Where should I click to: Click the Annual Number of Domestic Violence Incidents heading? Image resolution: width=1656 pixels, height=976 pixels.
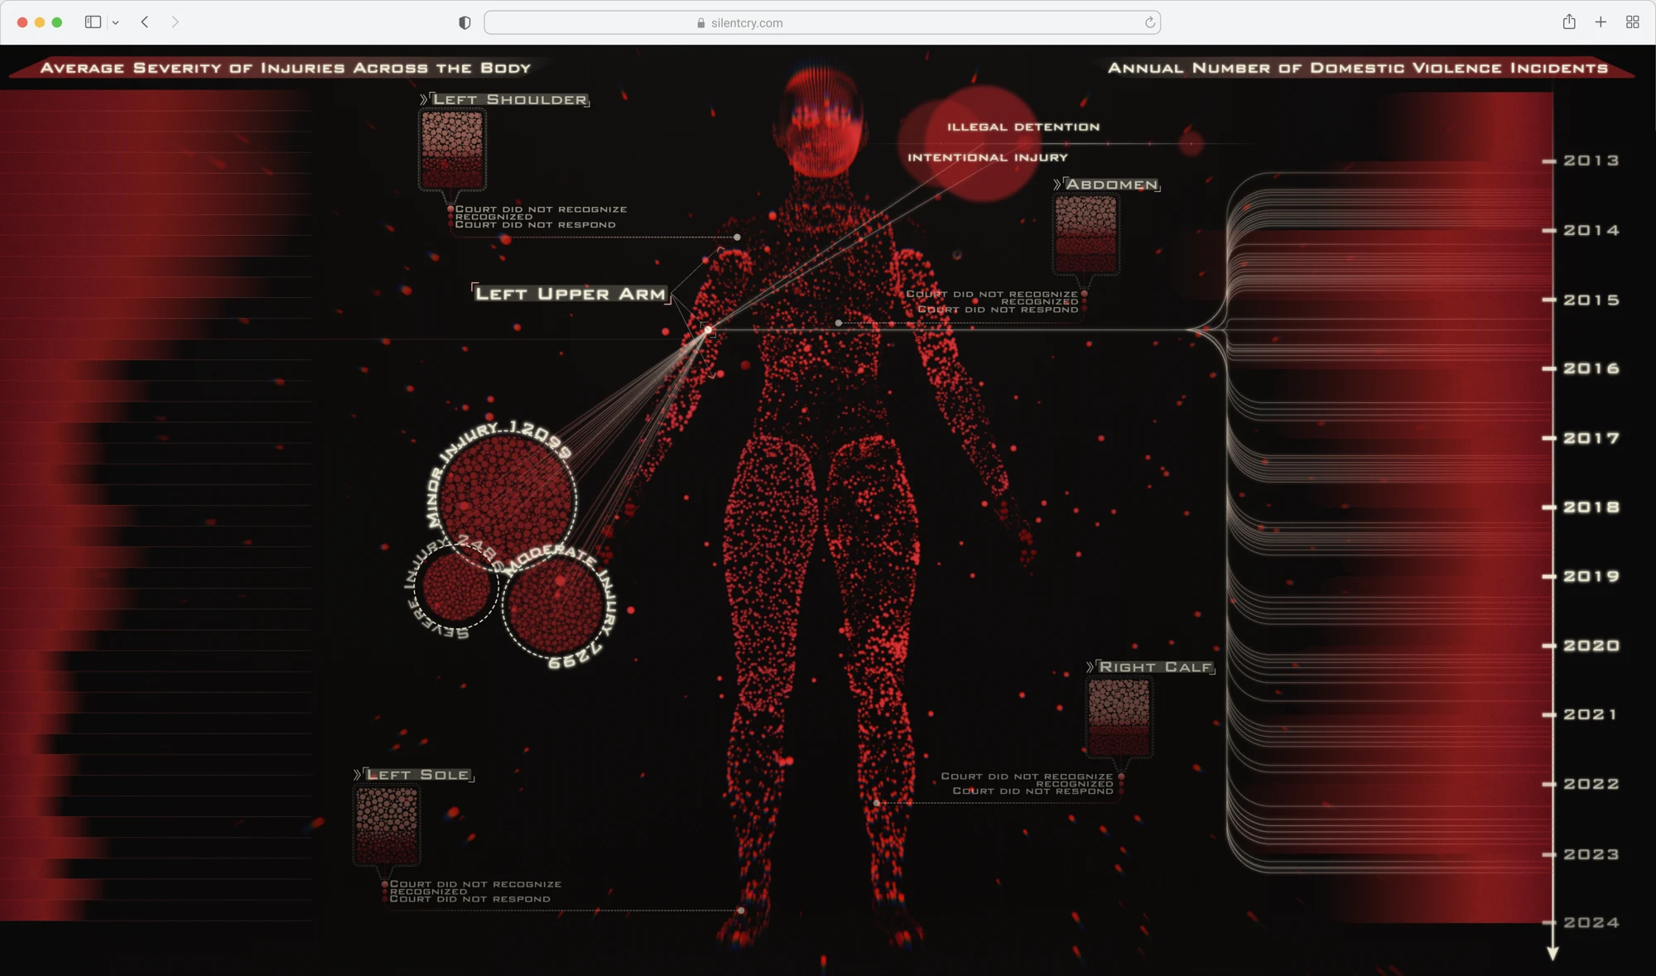coord(1358,68)
